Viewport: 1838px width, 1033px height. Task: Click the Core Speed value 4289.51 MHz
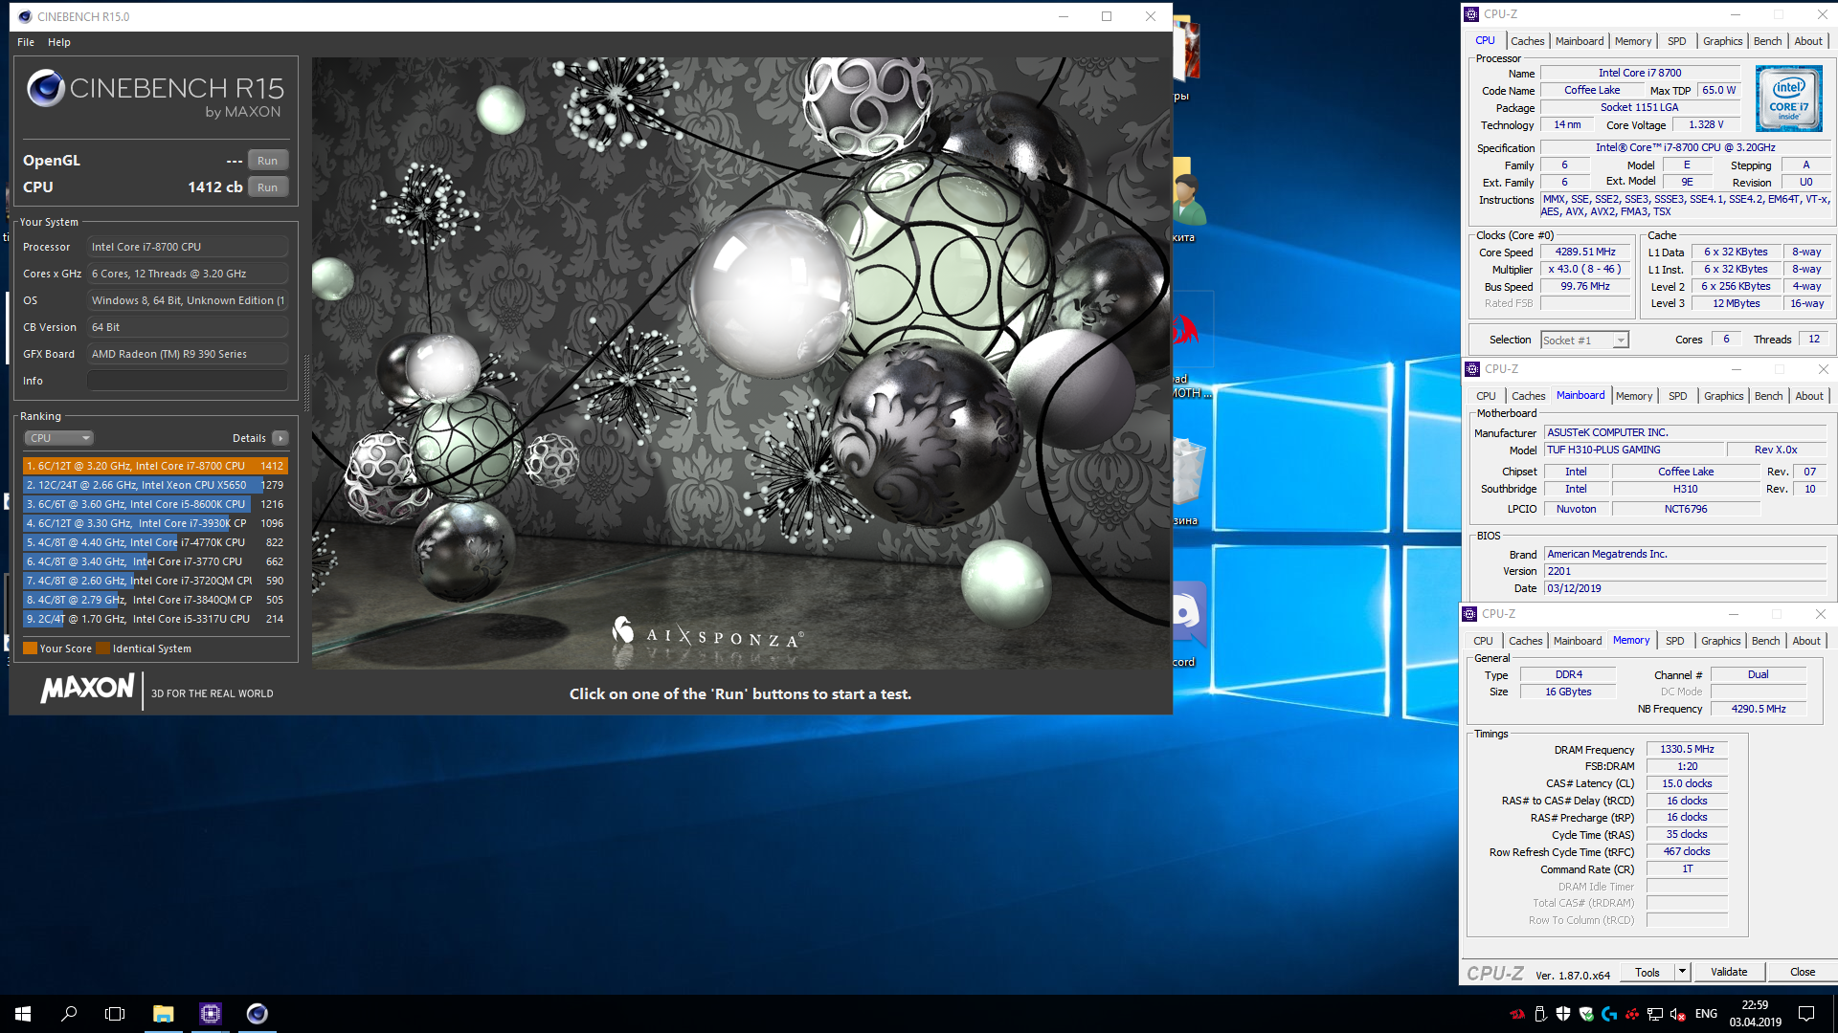[x=1585, y=253]
